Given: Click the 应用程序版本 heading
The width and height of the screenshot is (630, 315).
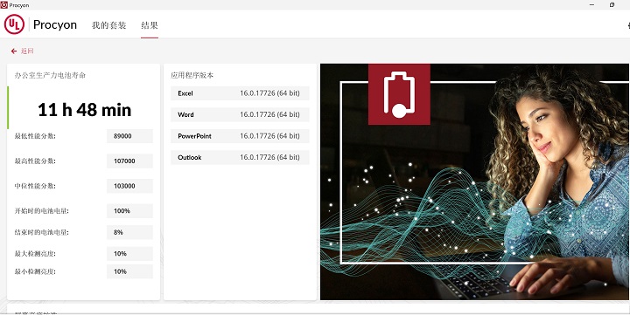Looking at the screenshot, I should tap(192, 75).
